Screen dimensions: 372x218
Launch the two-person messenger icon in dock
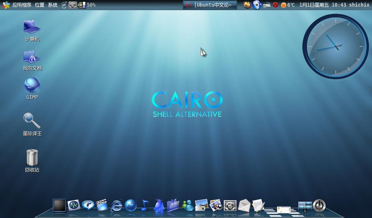point(187,205)
